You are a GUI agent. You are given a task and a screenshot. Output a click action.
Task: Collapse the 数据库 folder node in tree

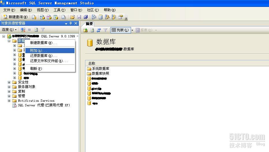click(9, 41)
